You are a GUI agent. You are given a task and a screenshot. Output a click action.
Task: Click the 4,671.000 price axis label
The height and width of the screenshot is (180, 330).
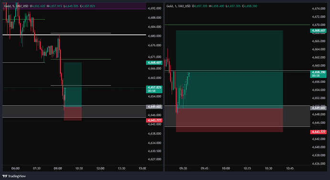click(154, 57)
